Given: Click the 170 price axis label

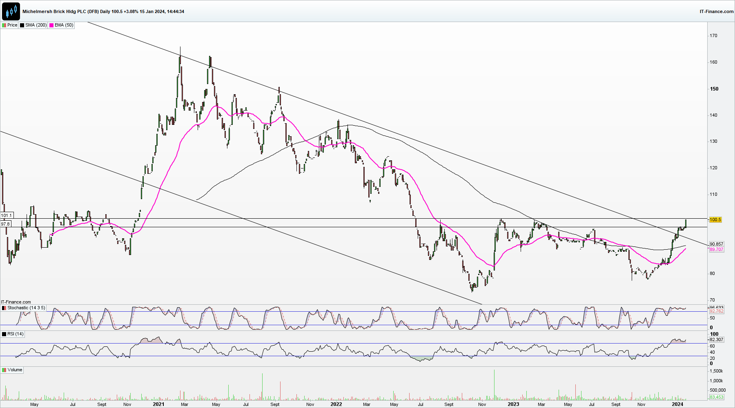Looking at the screenshot, I should [x=713, y=35].
